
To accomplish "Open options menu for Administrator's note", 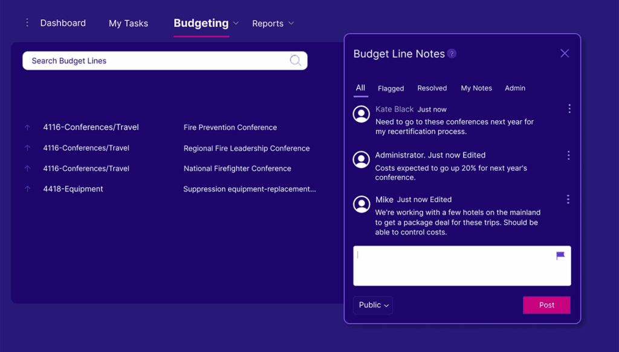I will click(x=568, y=155).
